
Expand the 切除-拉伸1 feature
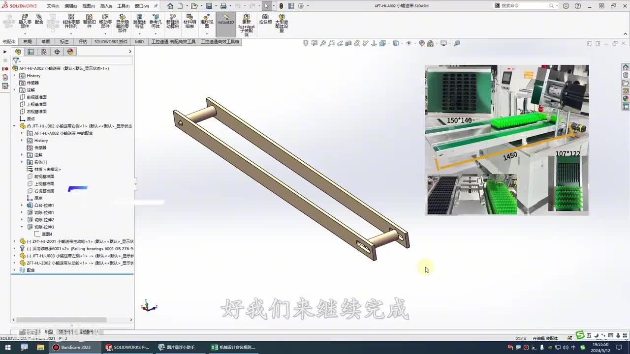22,212
